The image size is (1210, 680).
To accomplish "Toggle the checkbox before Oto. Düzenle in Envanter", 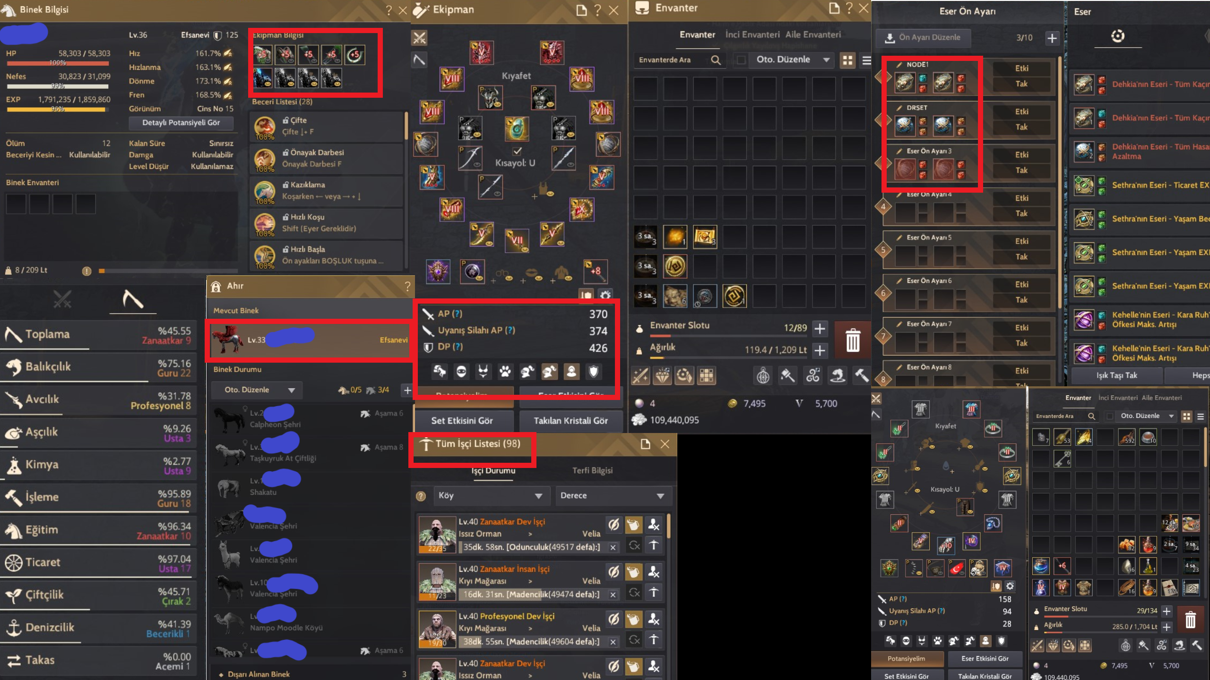I will [x=741, y=60].
